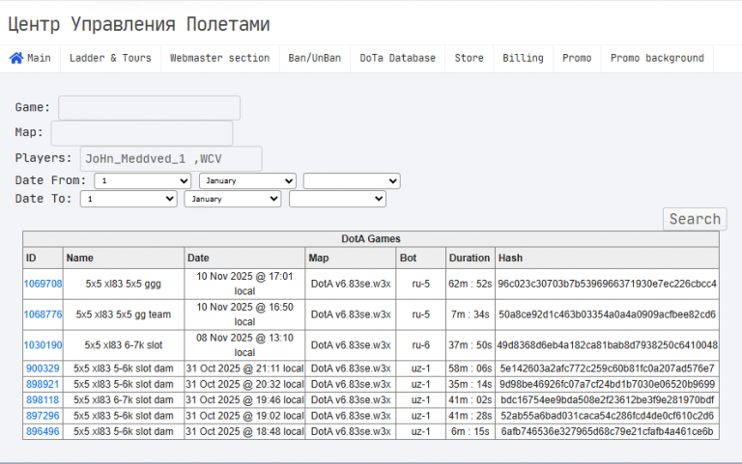Focus the Game input field
The width and height of the screenshot is (742, 464).
pyautogui.click(x=149, y=108)
